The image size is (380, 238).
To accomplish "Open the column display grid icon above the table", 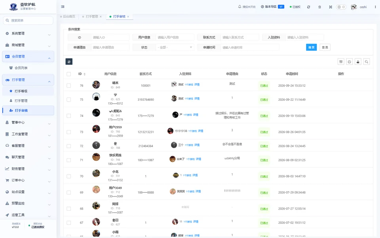I will 341,62.
